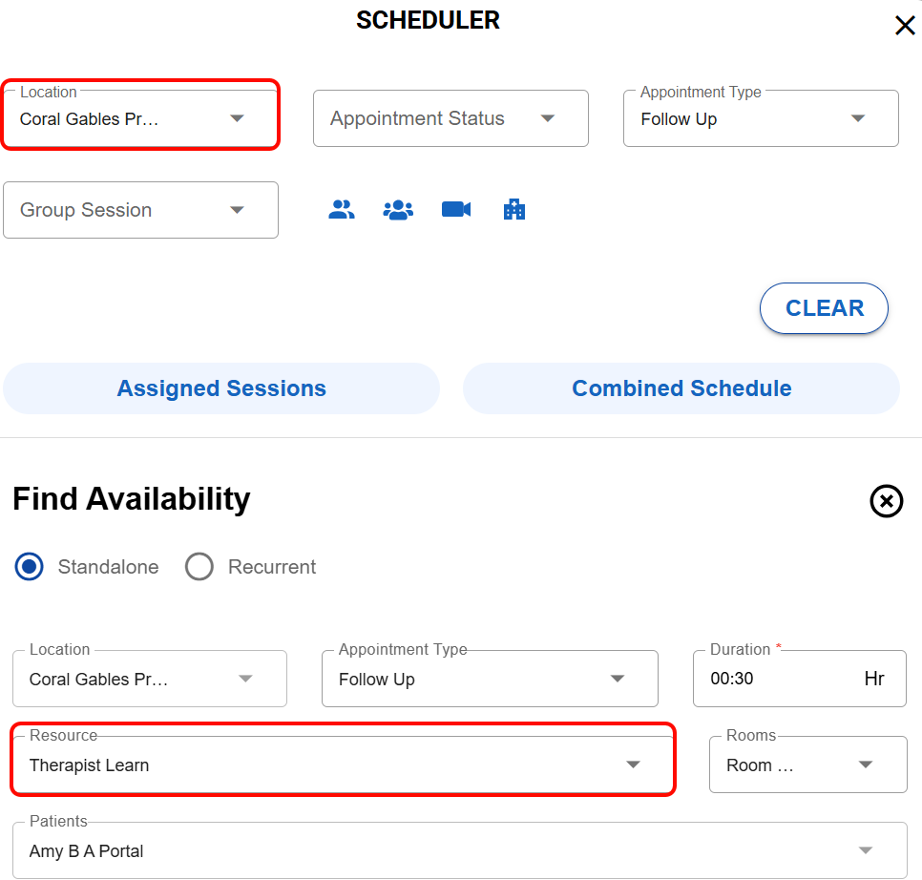This screenshot has width=922, height=880.
Task: Expand Find Availability Appointment Type dropdown
Action: (x=490, y=679)
